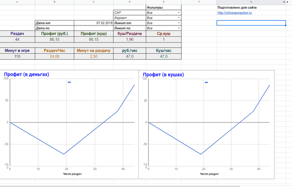Screen dimensions: 292x187
Task: Click Число раздач axis label in кушах chart
Action: pyautogui.click(x=209, y=174)
